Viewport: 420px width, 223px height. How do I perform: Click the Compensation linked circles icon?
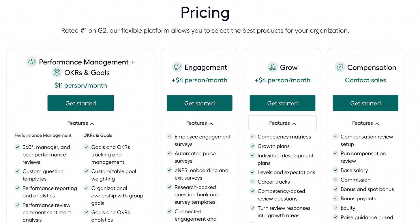(340, 67)
